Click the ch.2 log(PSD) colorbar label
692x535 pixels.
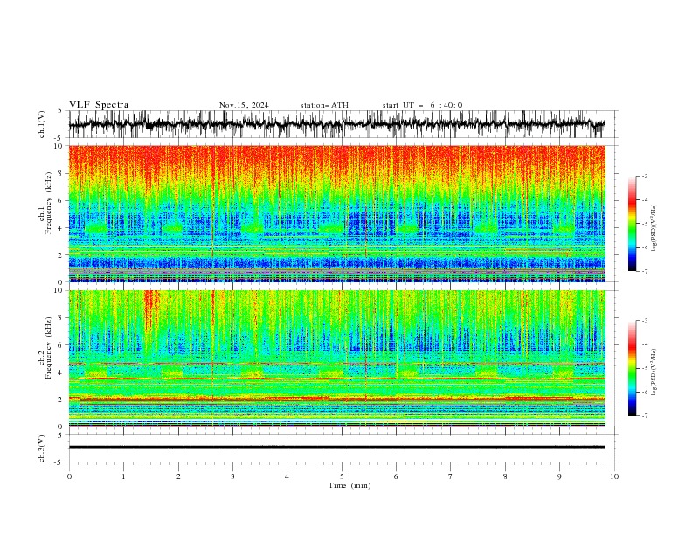(654, 372)
